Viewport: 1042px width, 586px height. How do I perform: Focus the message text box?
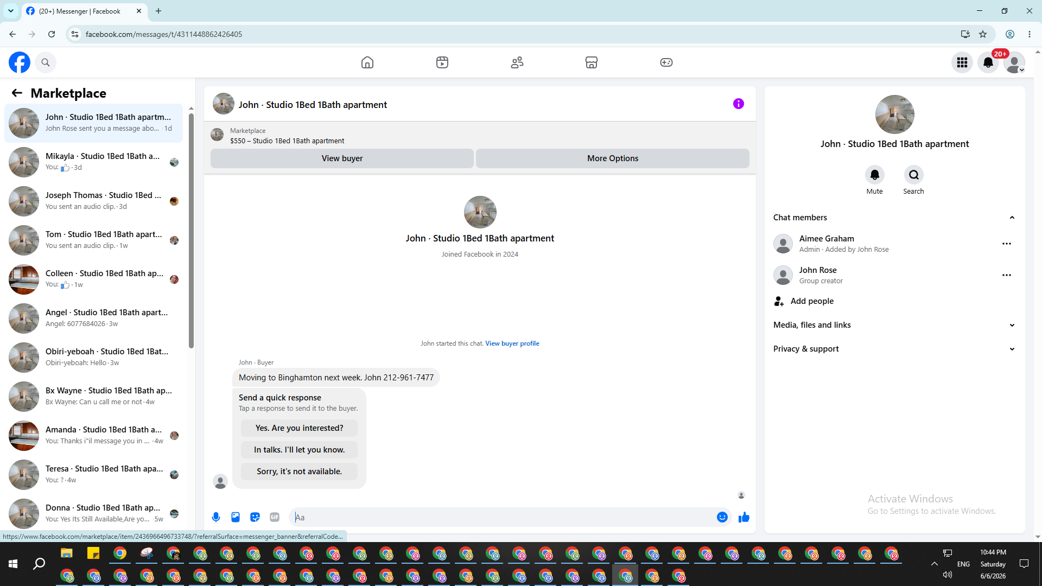coord(505,517)
